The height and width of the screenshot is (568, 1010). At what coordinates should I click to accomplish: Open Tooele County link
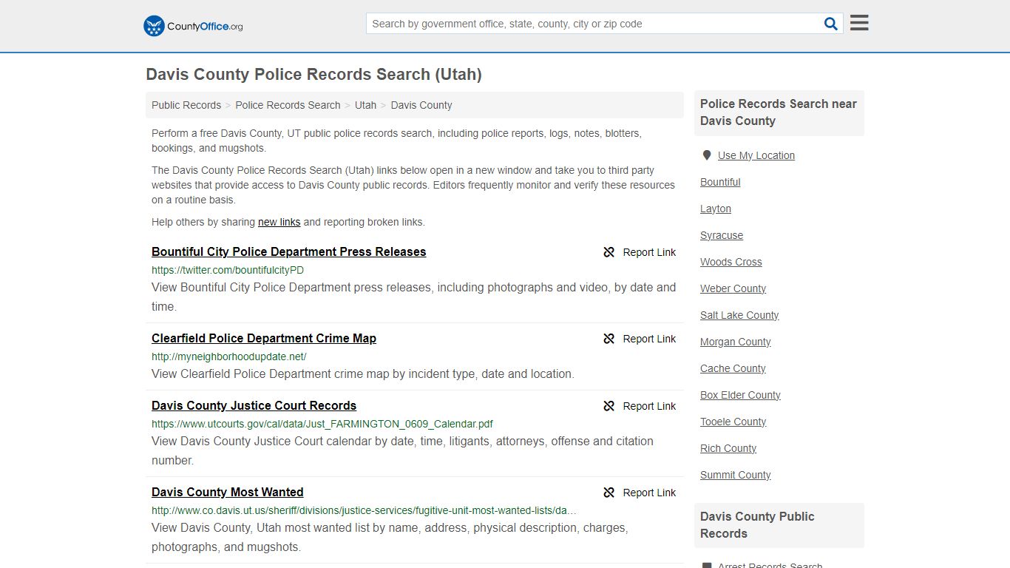coord(733,422)
